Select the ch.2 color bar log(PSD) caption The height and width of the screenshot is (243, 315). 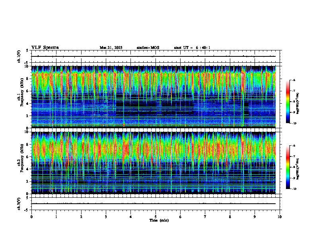click(x=298, y=169)
